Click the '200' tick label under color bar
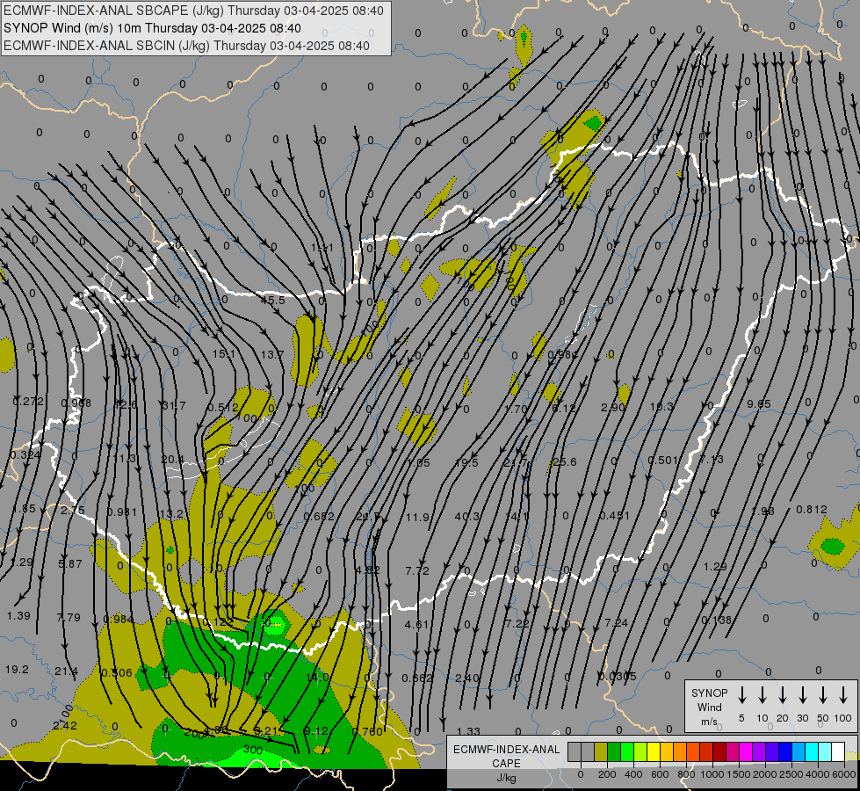Screen dimensions: 860x791 (x=607, y=774)
